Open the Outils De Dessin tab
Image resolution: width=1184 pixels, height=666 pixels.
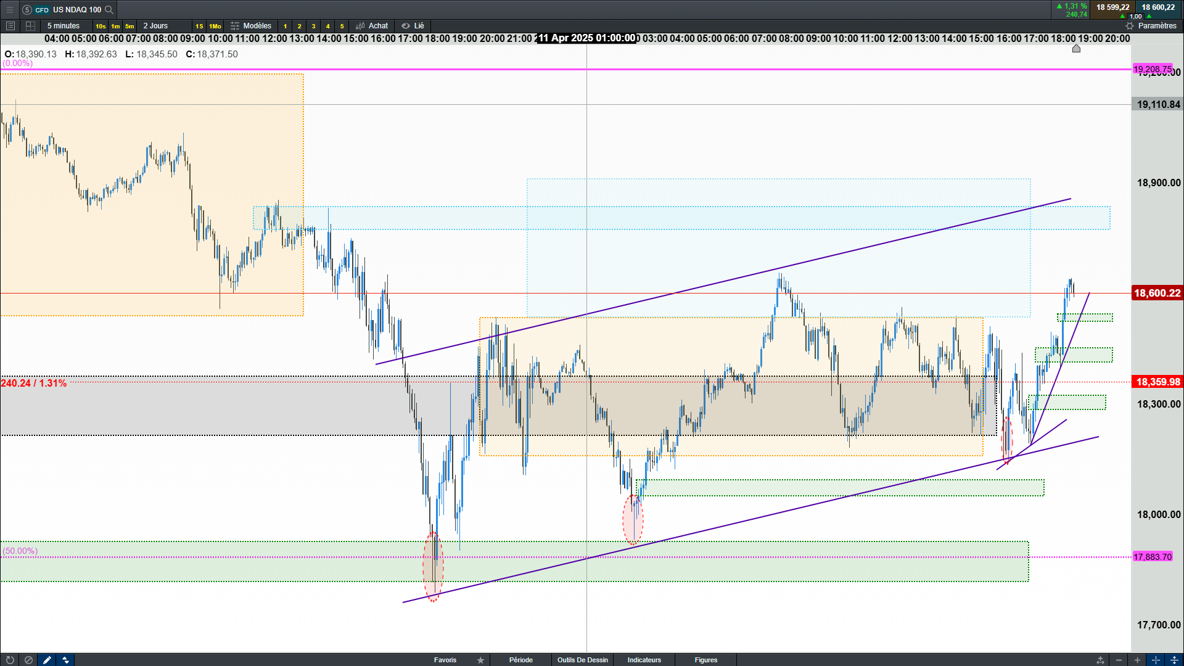pos(582,660)
